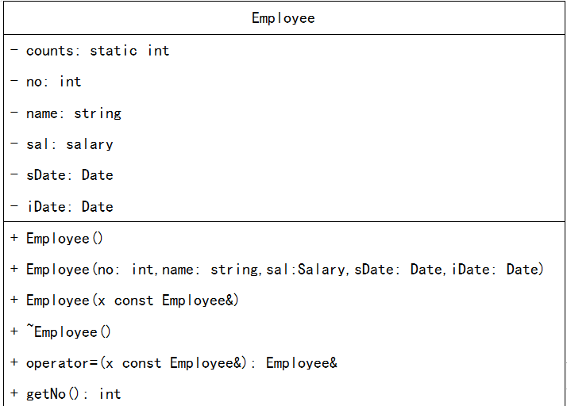Select the default Employee() constructor
This screenshot has width=567, height=406.
(x=56, y=239)
